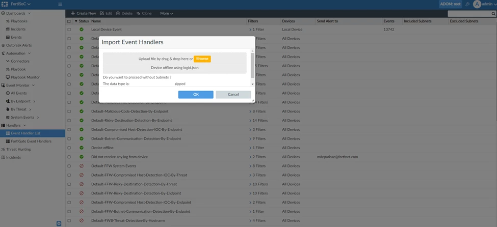Click the Clone icon in toolbar

(139, 13)
